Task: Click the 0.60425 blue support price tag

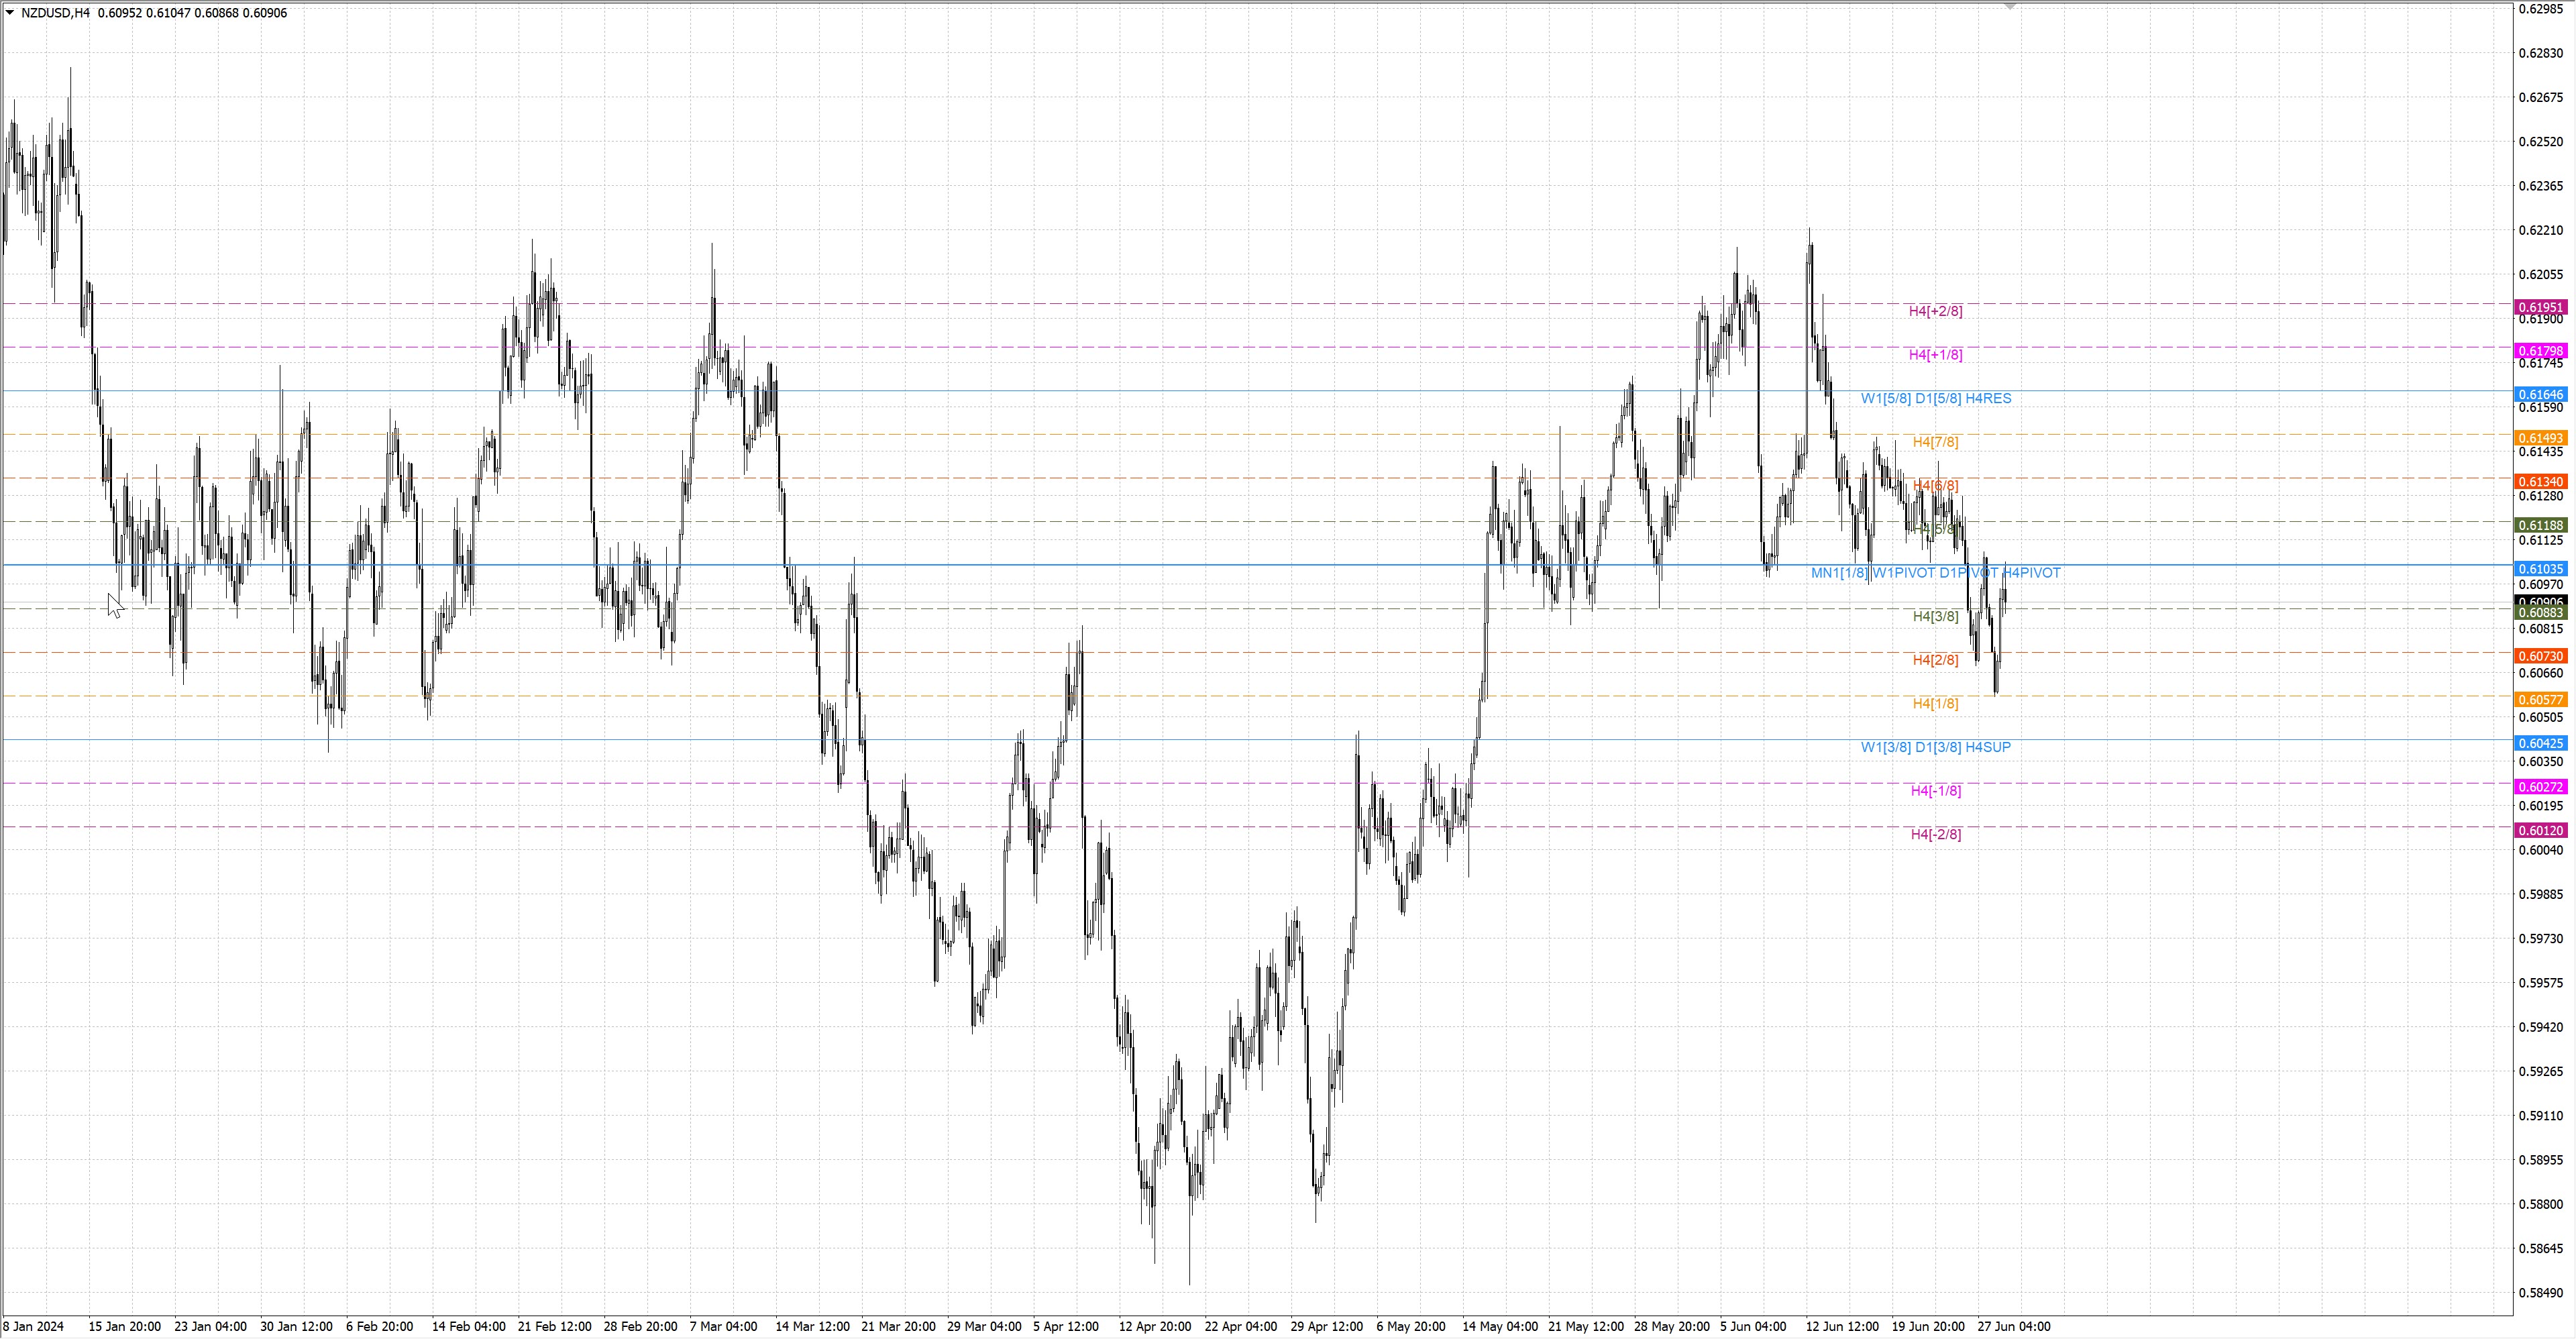Action: [x=2540, y=743]
